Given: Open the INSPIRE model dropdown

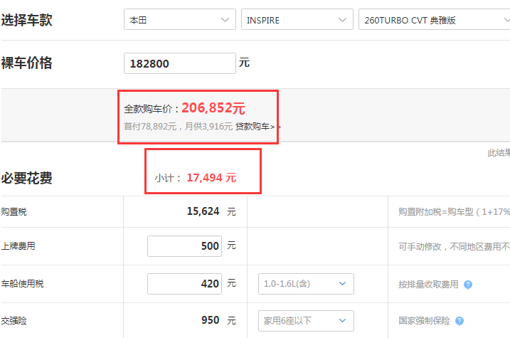Looking at the screenshot, I should click(297, 19).
